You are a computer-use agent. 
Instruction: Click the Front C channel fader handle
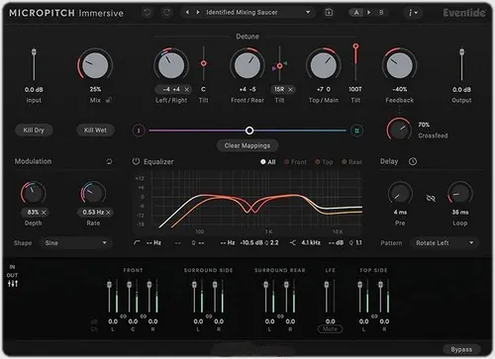click(x=130, y=285)
